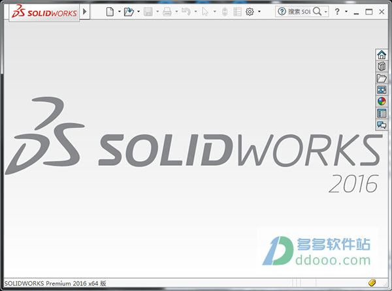Click the status bar tag icon
This screenshot has height=291, width=392.
click(x=372, y=283)
